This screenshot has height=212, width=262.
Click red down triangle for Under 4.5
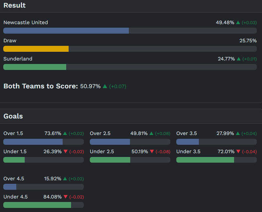(x=65, y=197)
